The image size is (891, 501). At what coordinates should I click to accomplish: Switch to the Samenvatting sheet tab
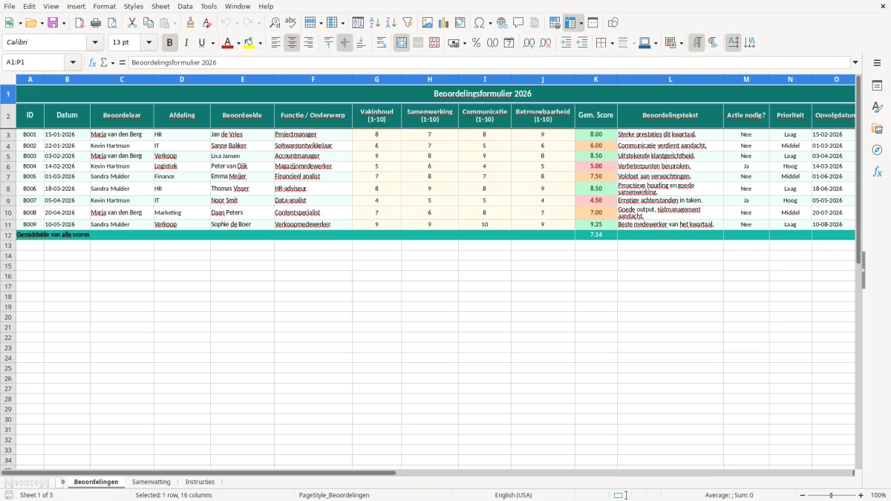[x=151, y=482]
